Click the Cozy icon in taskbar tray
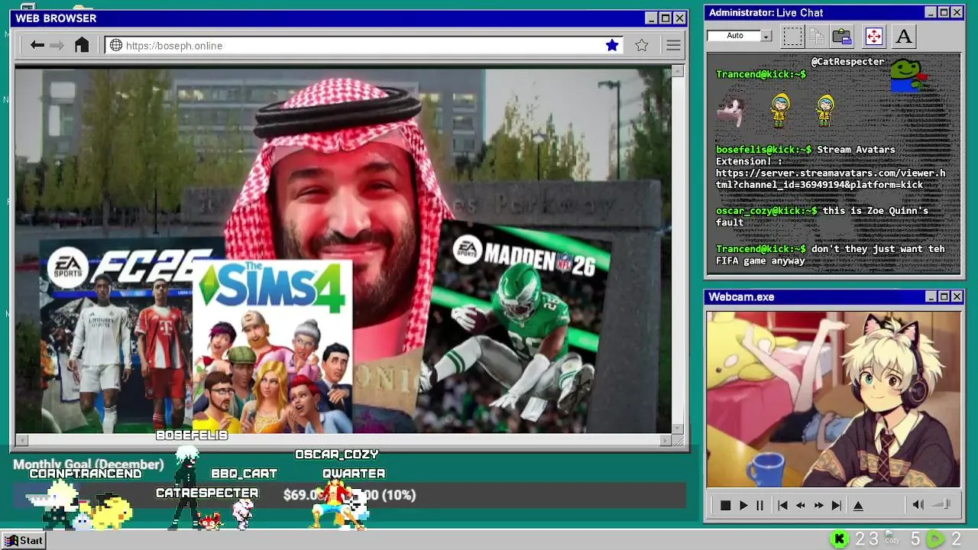 coord(891,537)
